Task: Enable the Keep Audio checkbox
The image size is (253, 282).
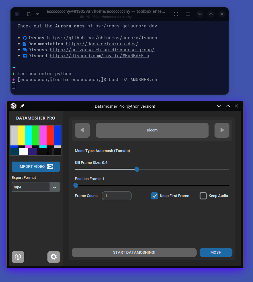Action: (203, 196)
